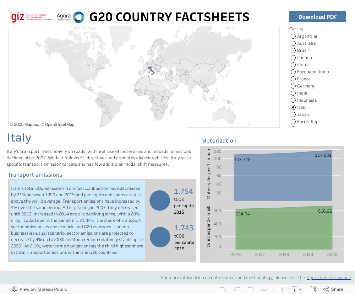Select Australia radio button
Image resolution: width=355 pixels, height=294 pixels.
point(293,43)
